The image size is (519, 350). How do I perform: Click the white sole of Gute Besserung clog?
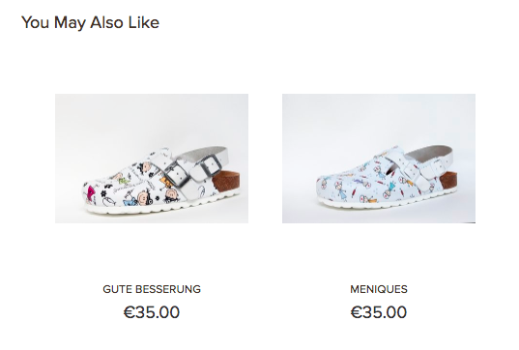coord(159,209)
